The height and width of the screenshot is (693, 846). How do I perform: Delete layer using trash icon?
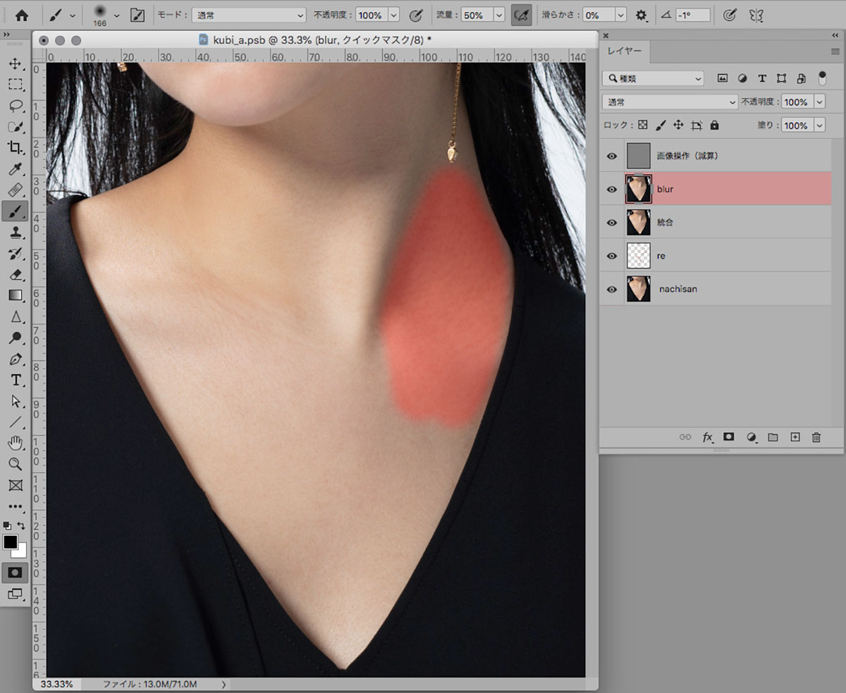(x=816, y=437)
